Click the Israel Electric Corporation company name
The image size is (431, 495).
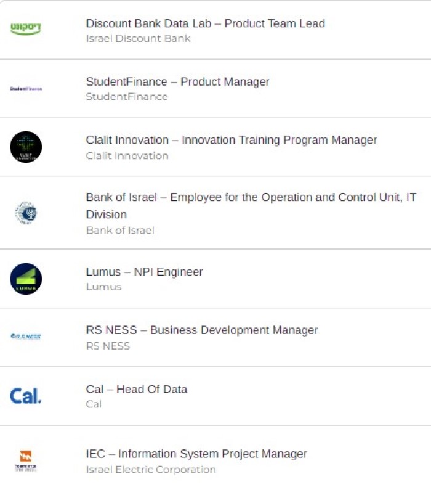[x=151, y=470]
